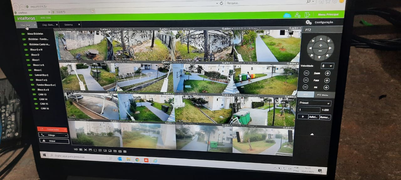This screenshot has width=401, height=180.
Task: Click the Configuração gear icon
Action: [309, 22]
